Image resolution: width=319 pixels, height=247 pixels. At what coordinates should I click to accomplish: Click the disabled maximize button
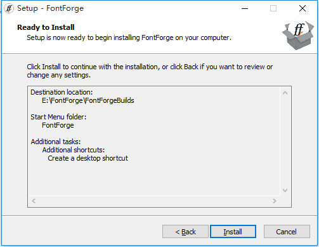[x=273, y=8]
